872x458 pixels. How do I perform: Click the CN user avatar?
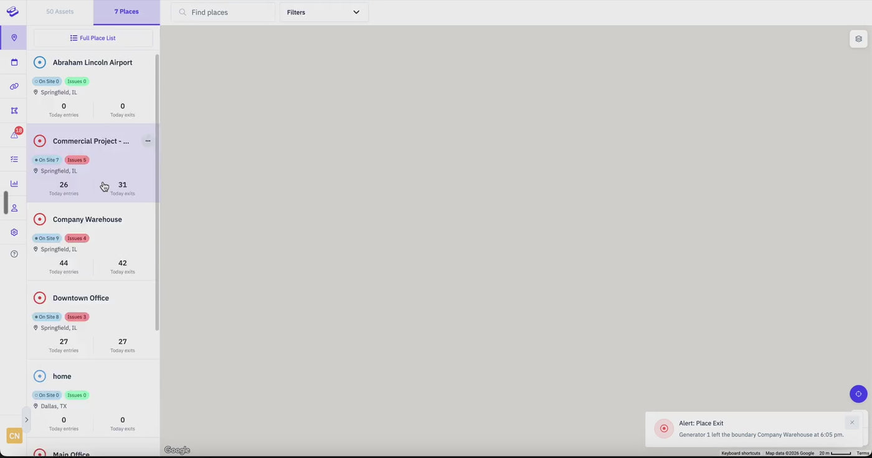(14, 436)
